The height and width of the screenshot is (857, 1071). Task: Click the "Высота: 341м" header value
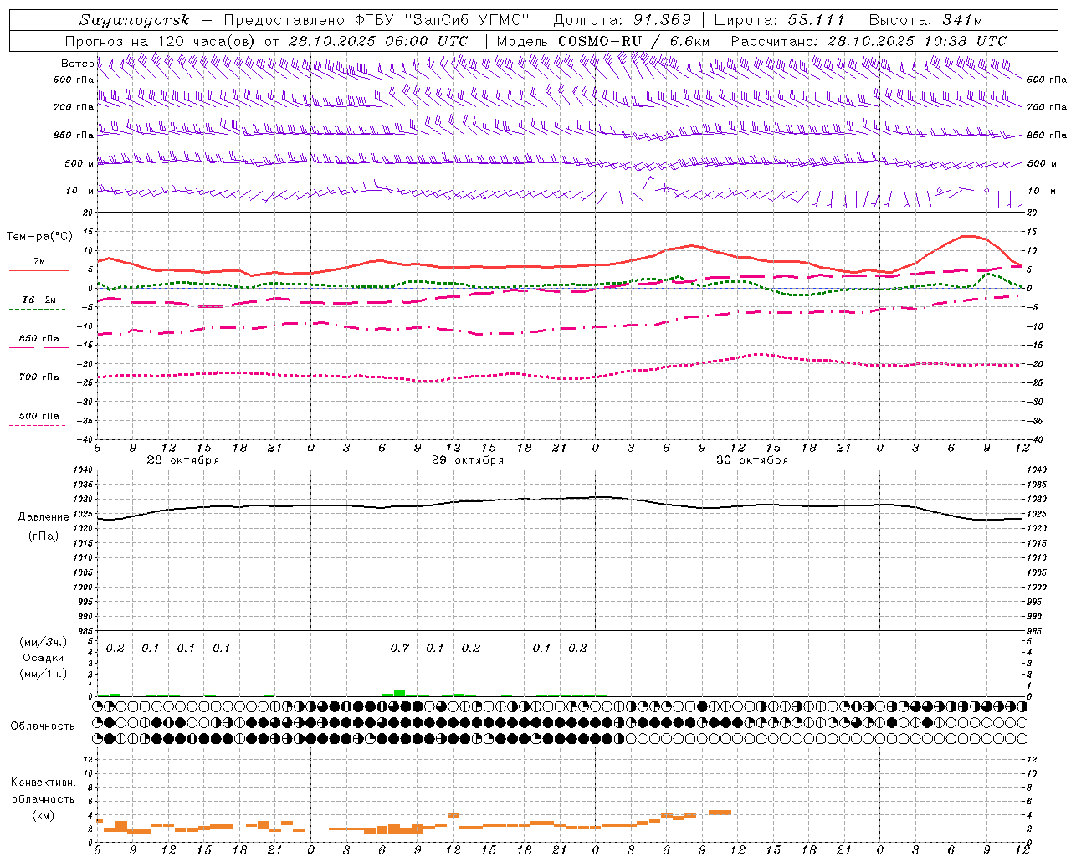coord(925,20)
